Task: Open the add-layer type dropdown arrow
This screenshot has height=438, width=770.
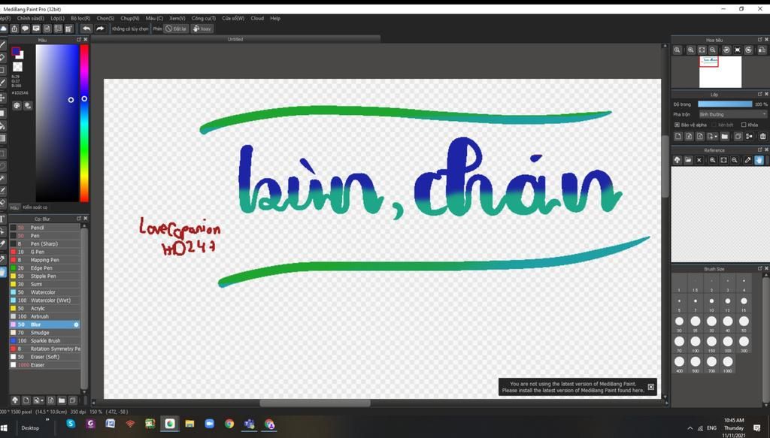Action: [x=717, y=136]
